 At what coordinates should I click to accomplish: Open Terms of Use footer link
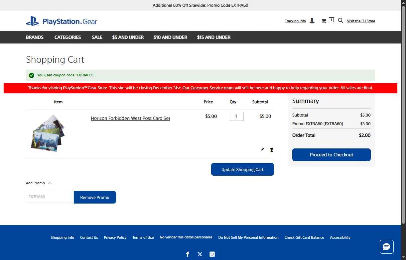point(143,237)
